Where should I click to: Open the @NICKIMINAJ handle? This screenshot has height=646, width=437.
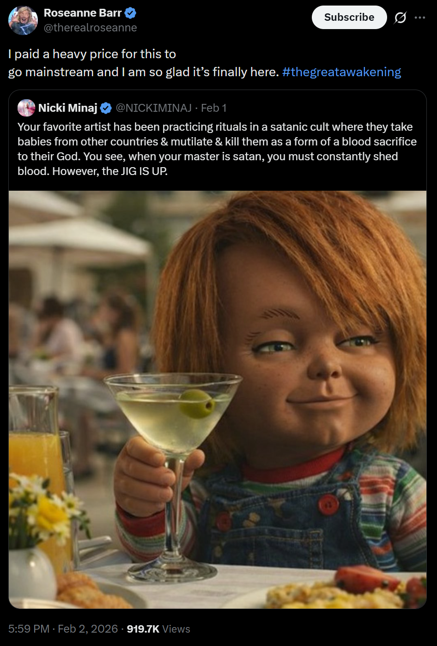[x=153, y=108]
